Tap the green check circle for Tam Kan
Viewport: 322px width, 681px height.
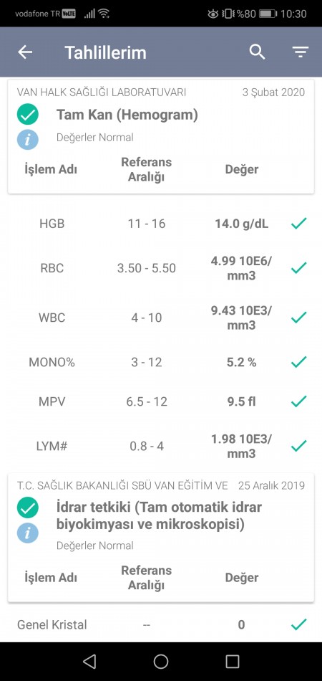click(28, 115)
